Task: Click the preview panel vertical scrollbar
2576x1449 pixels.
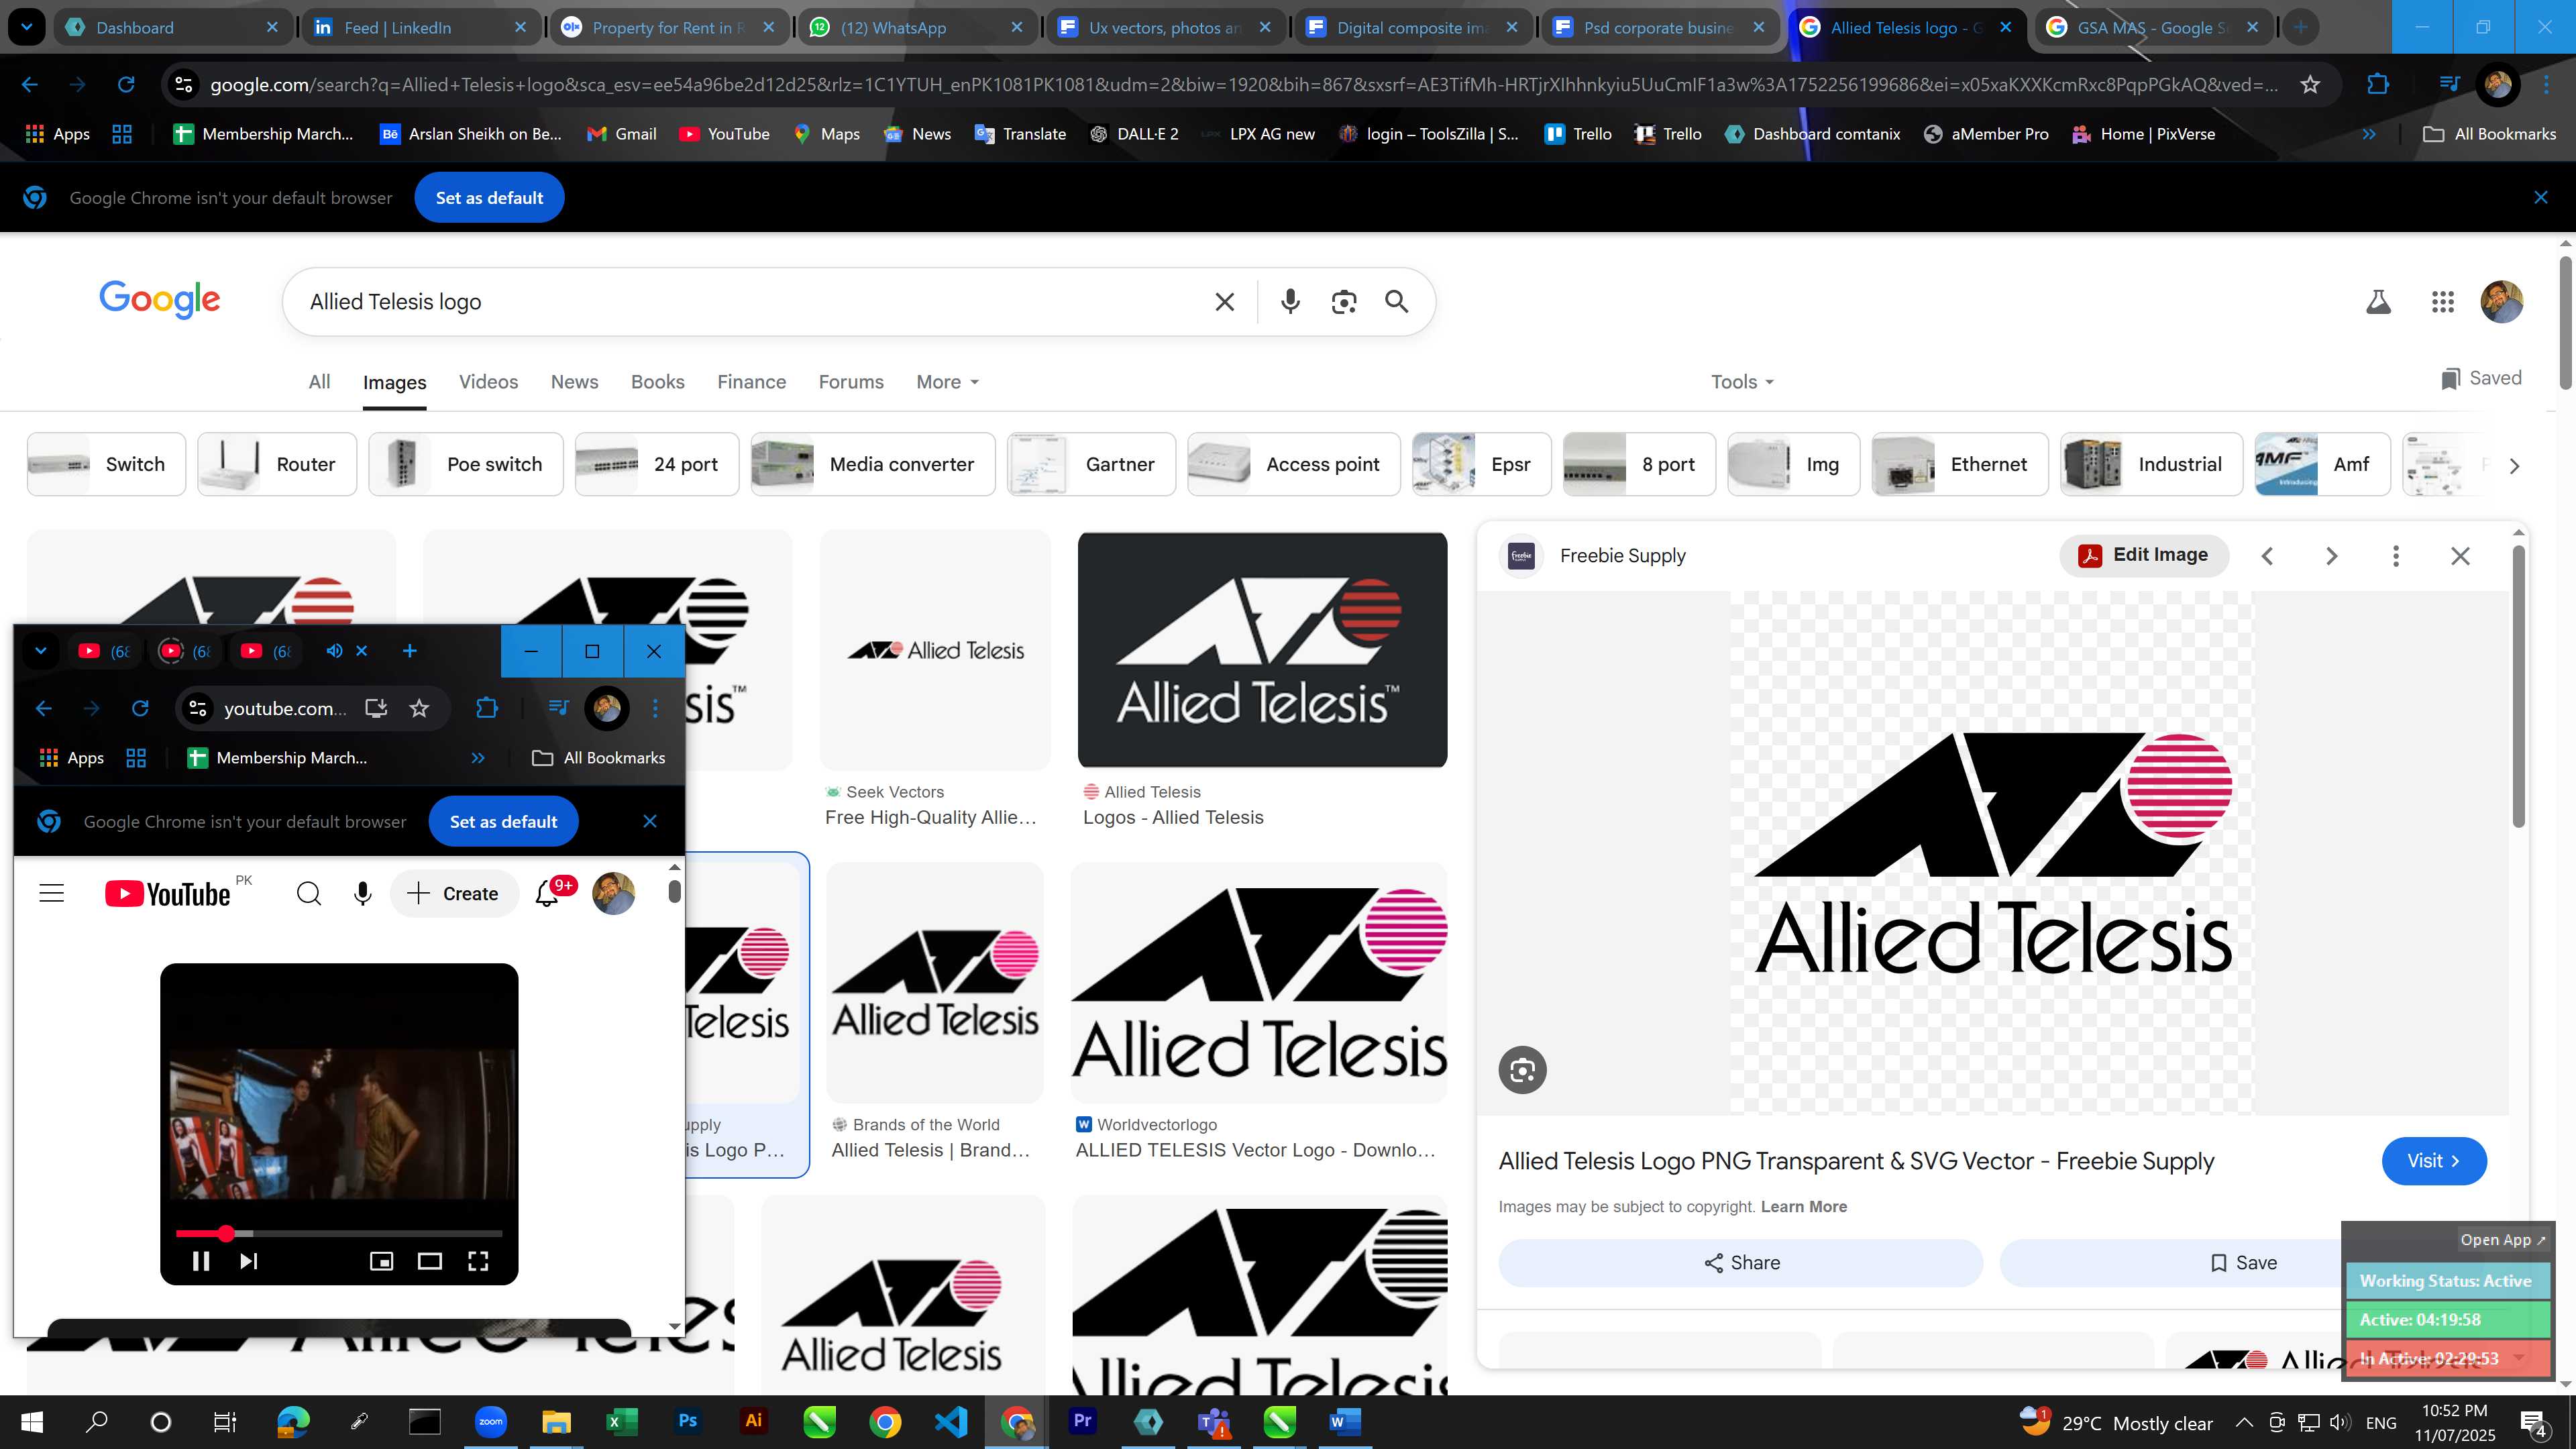Action: (2518, 686)
